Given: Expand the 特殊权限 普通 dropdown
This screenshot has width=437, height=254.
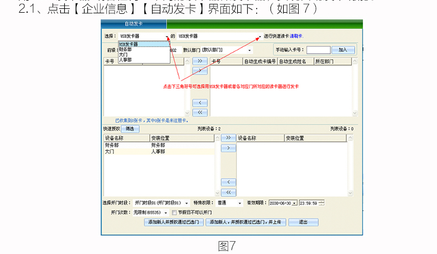Looking at the screenshot, I should point(241,203).
